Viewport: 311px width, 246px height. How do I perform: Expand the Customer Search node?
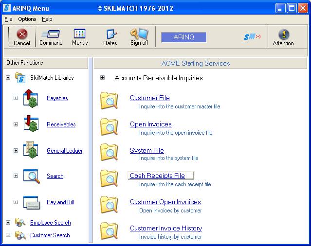point(8,235)
